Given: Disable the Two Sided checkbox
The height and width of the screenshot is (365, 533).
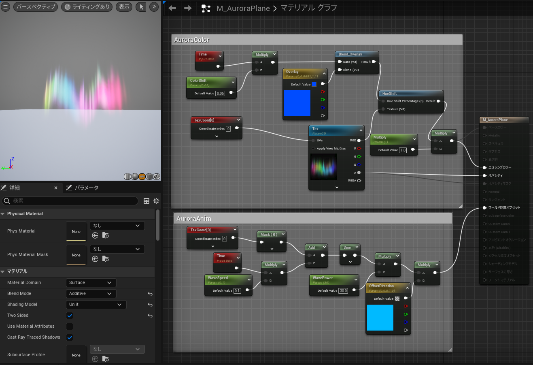Looking at the screenshot, I should [x=70, y=316].
